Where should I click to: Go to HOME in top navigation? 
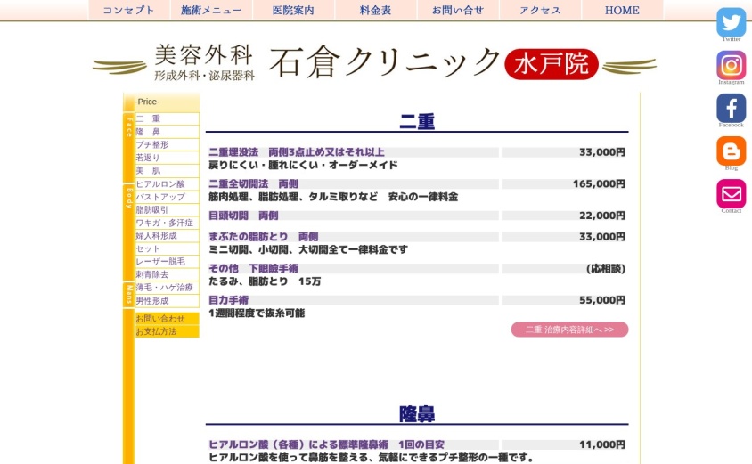click(622, 10)
